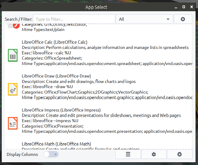The image size is (198, 165).
Task: Click the Calc description about spreadsheets
Action: [105, 47]
